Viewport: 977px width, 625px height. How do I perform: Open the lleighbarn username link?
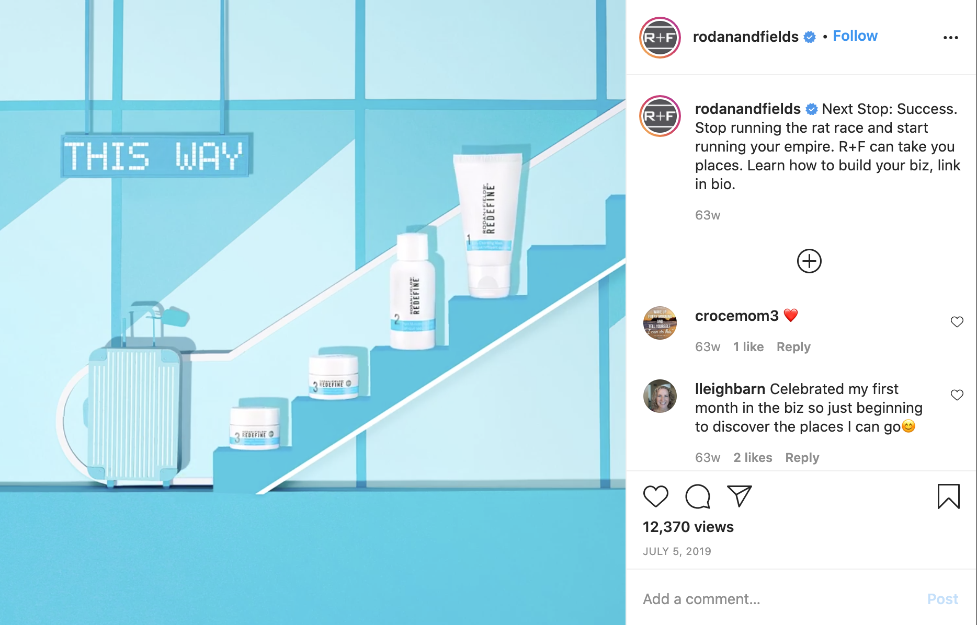[730, 389]
